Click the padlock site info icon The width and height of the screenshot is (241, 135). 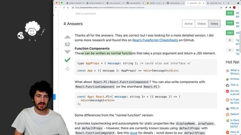tap(73, 7)
